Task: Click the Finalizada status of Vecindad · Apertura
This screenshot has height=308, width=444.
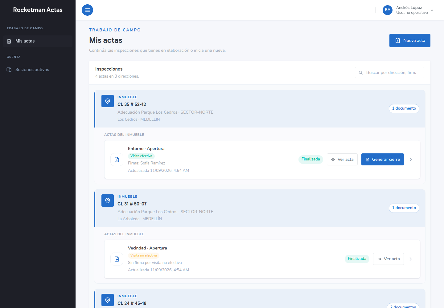Action: click(x=357, y=259)
